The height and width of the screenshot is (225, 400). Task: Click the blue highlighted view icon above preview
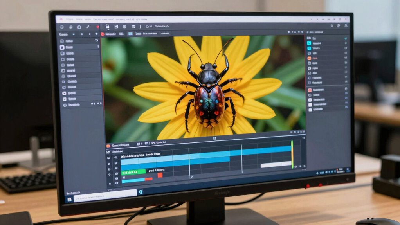click(130, 34)
